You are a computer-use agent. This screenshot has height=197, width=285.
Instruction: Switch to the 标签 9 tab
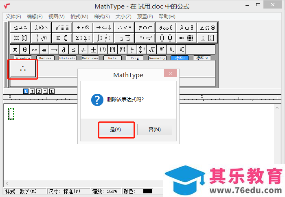click(x=202, y=58)
